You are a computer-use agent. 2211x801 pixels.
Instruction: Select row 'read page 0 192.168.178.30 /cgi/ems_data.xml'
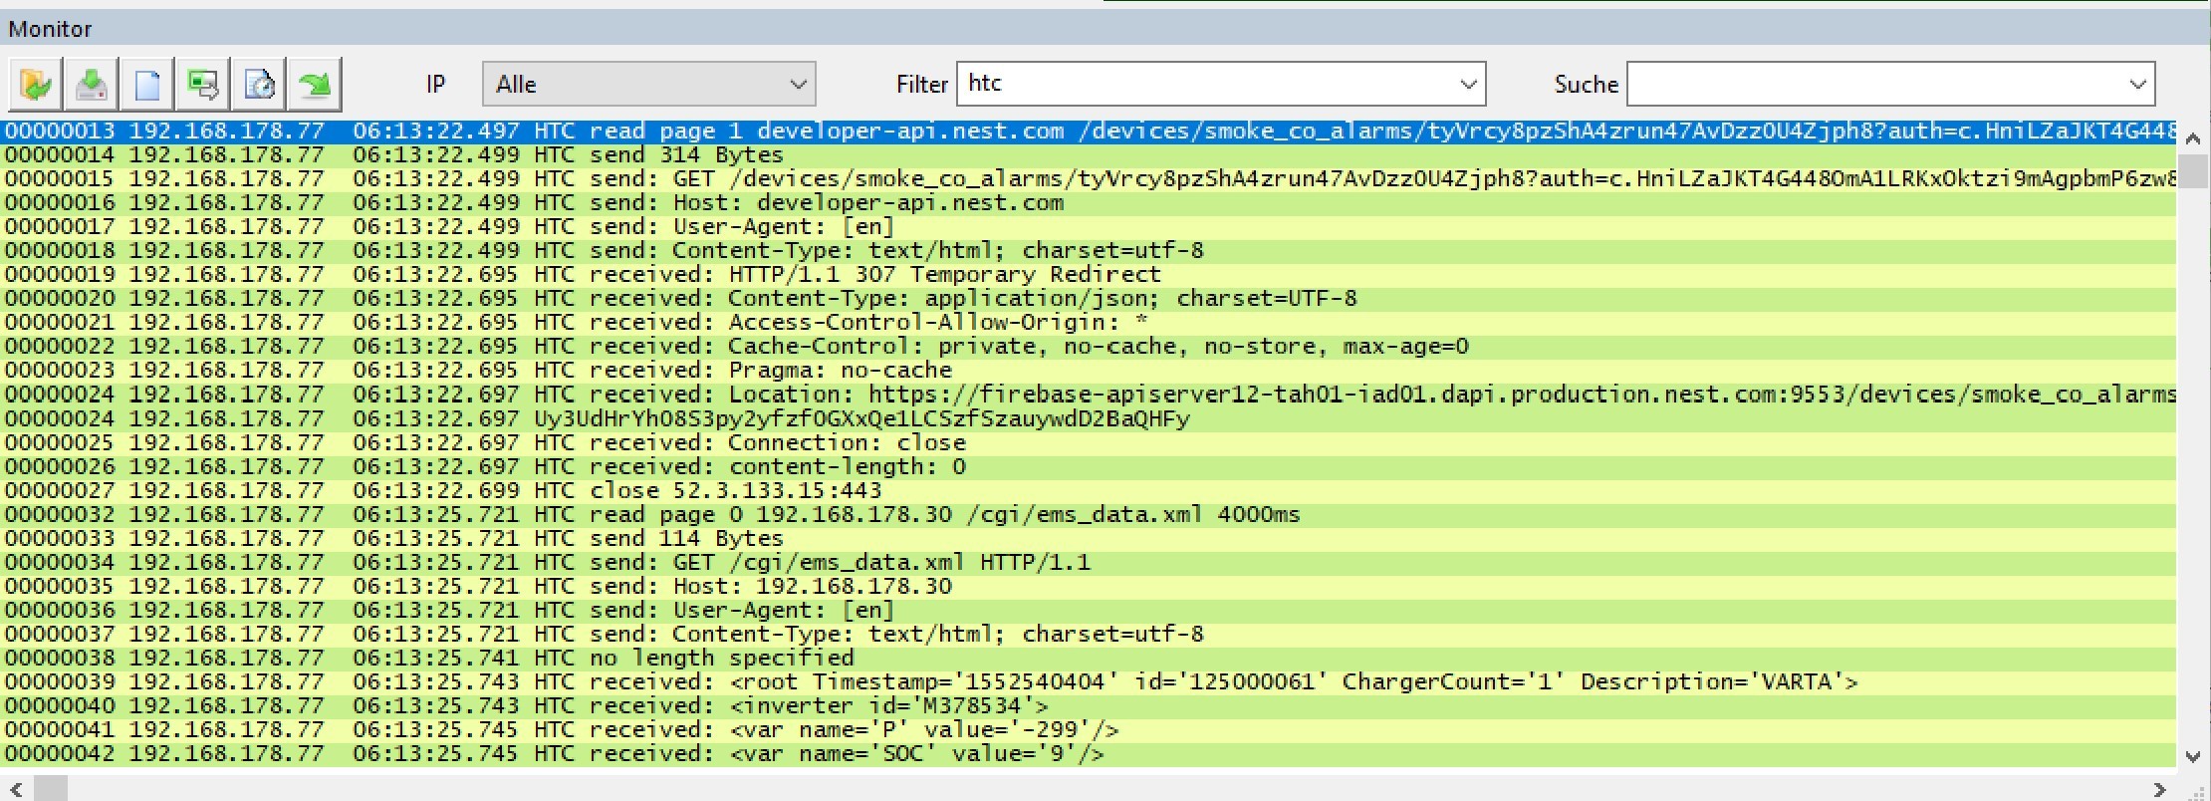pyautogui.click(x=1089, y=515)
